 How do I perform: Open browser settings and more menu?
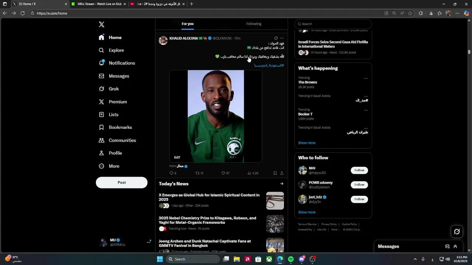click(457, 13)
